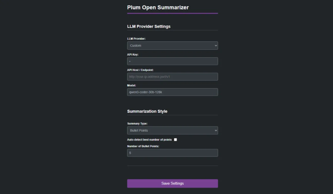Select Bullet Points in the Summary Type dropdown
The width and height of the screenshot is (333, 194).
tap(172, 130)
